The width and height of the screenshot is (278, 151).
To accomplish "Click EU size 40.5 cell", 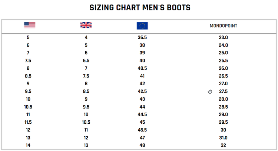I will (x=142, y=68).
